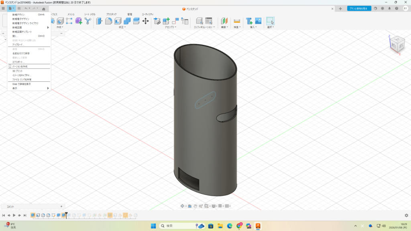Click the Windows taskbar search box

coord(175,226)
